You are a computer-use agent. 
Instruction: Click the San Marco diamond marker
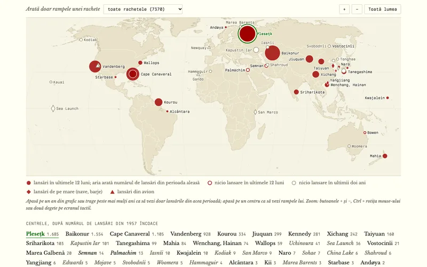[255, 112]
